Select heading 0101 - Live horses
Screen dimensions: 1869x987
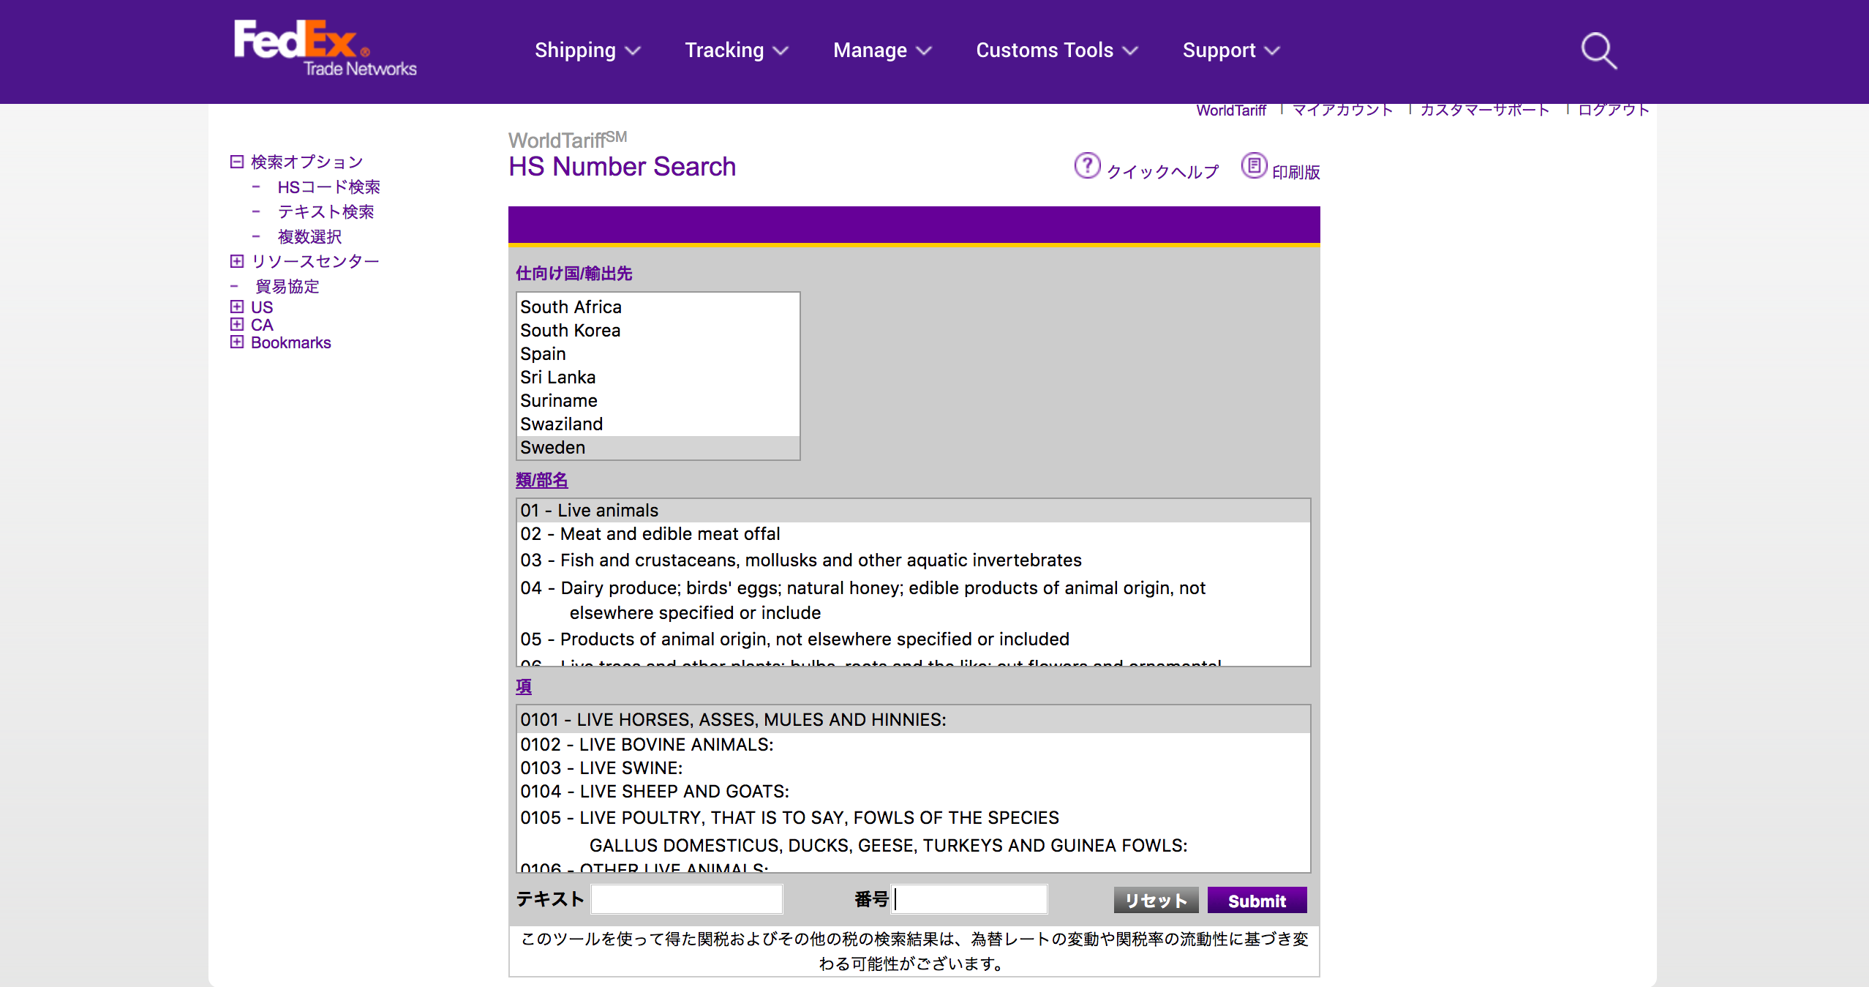(x=913, y=720)
